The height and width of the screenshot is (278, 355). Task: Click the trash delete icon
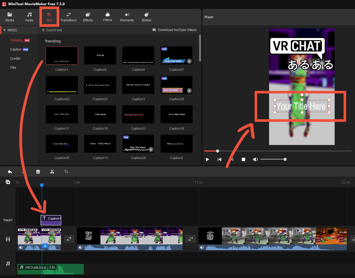pyautogui.click(x=38, y=172)
